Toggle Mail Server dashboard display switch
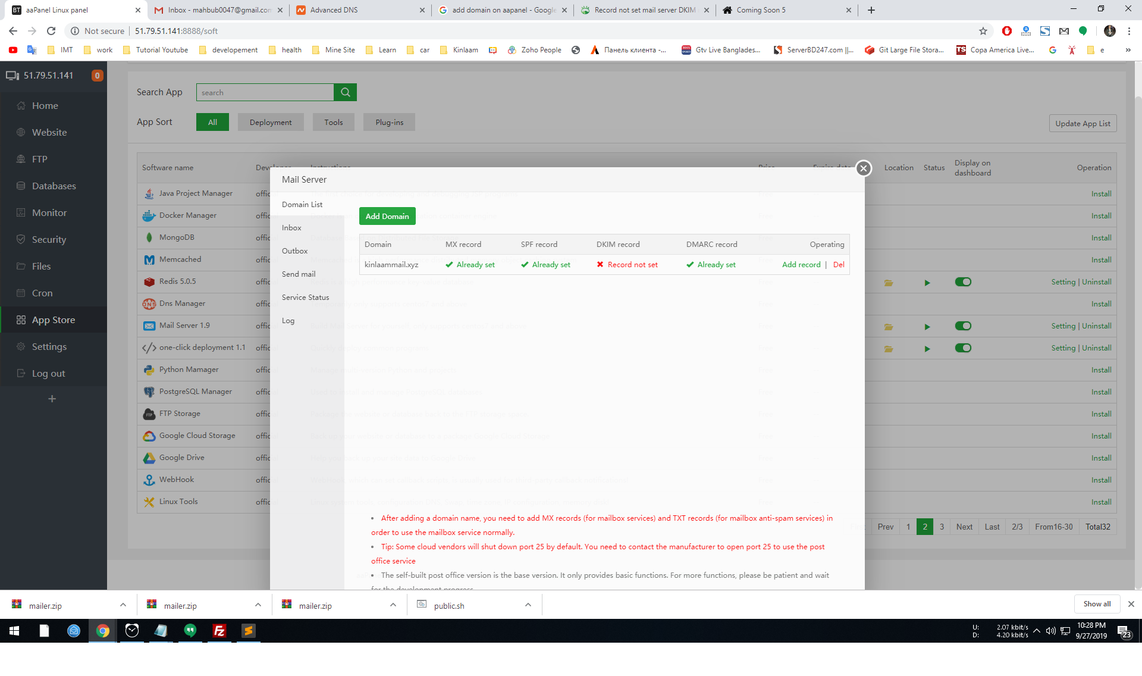 pyautogui.click(x=962, y=326)
